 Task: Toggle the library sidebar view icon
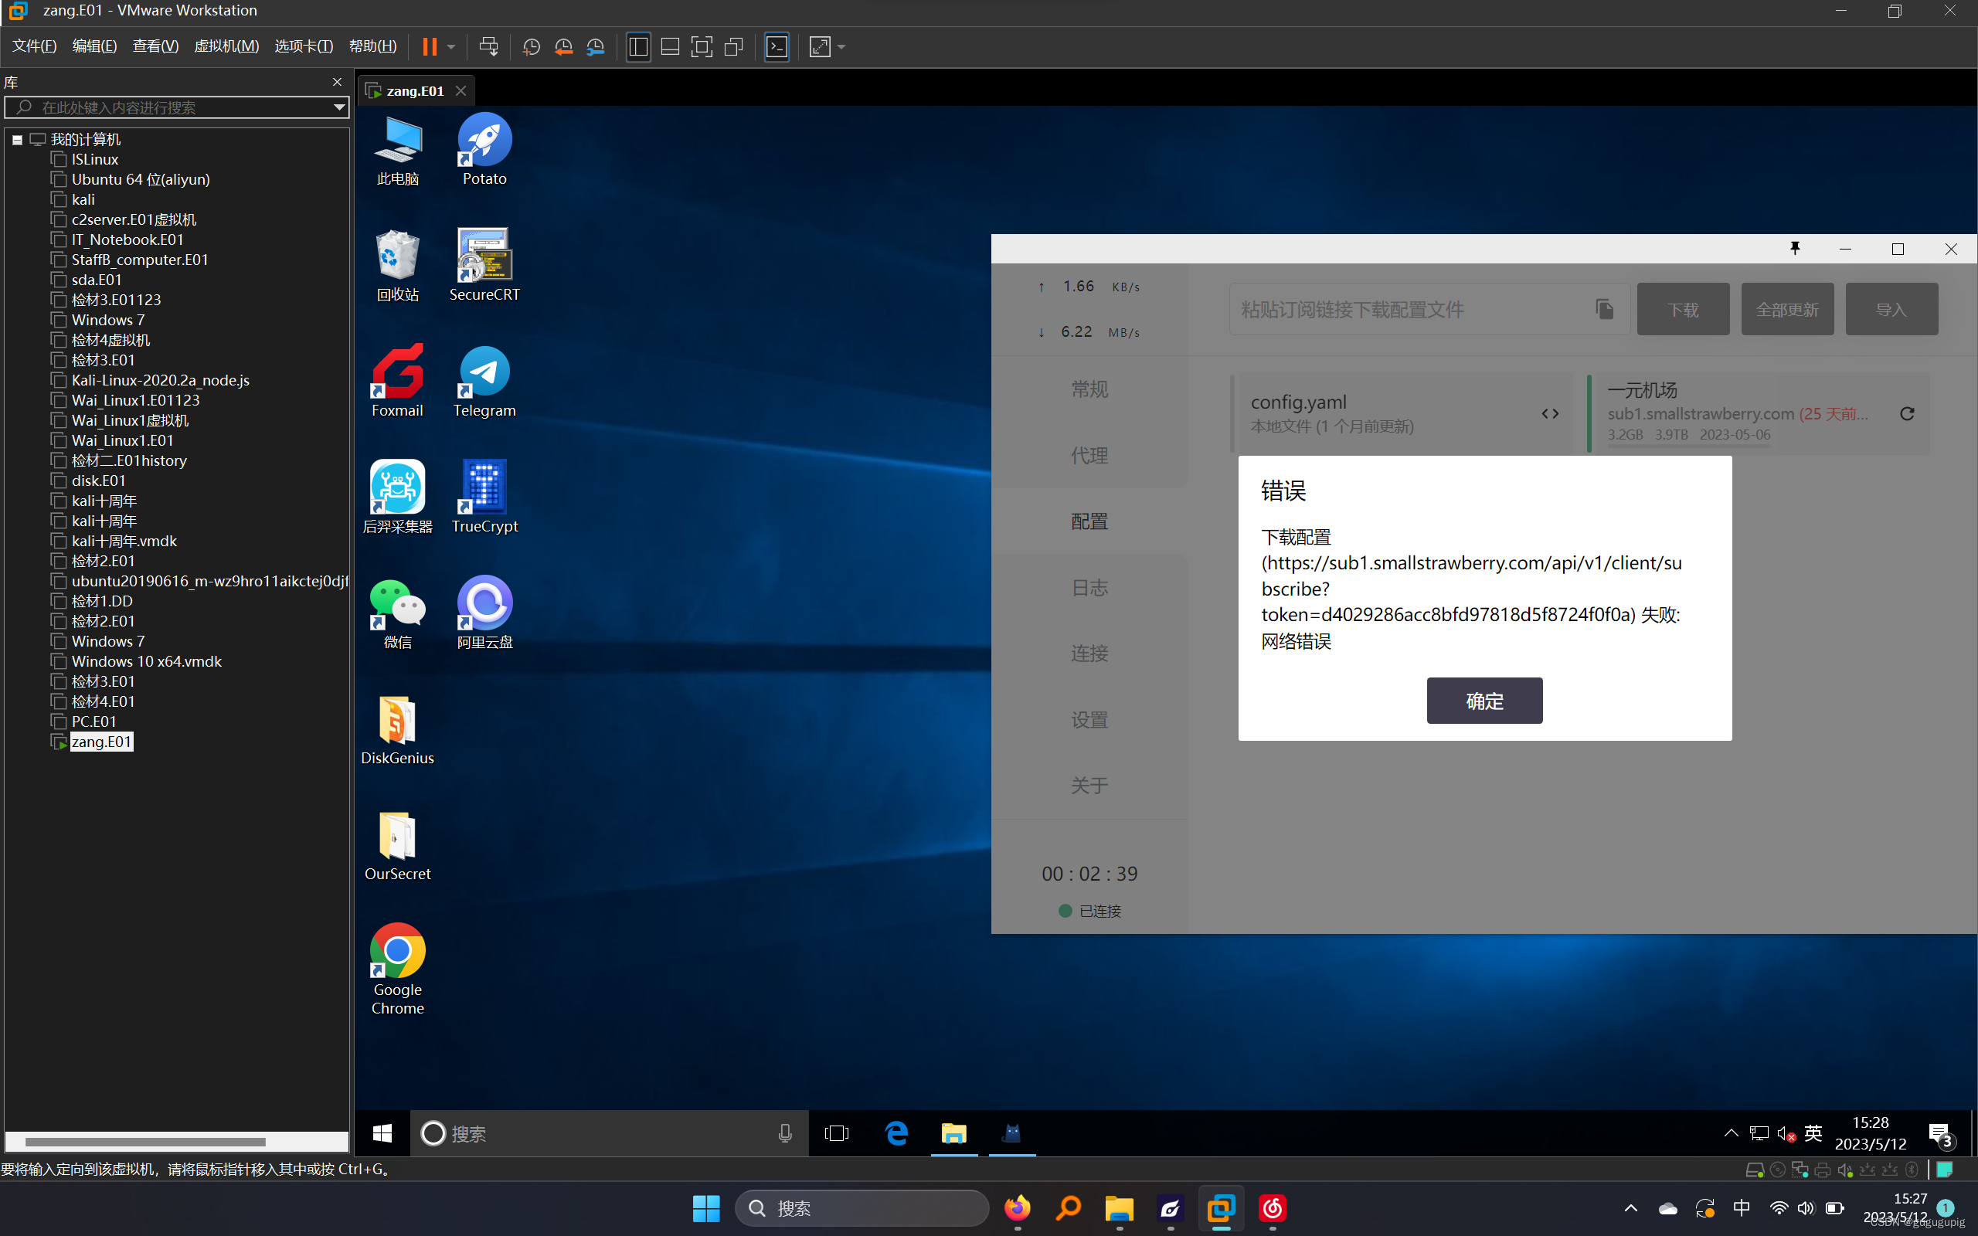coord(638,46)
